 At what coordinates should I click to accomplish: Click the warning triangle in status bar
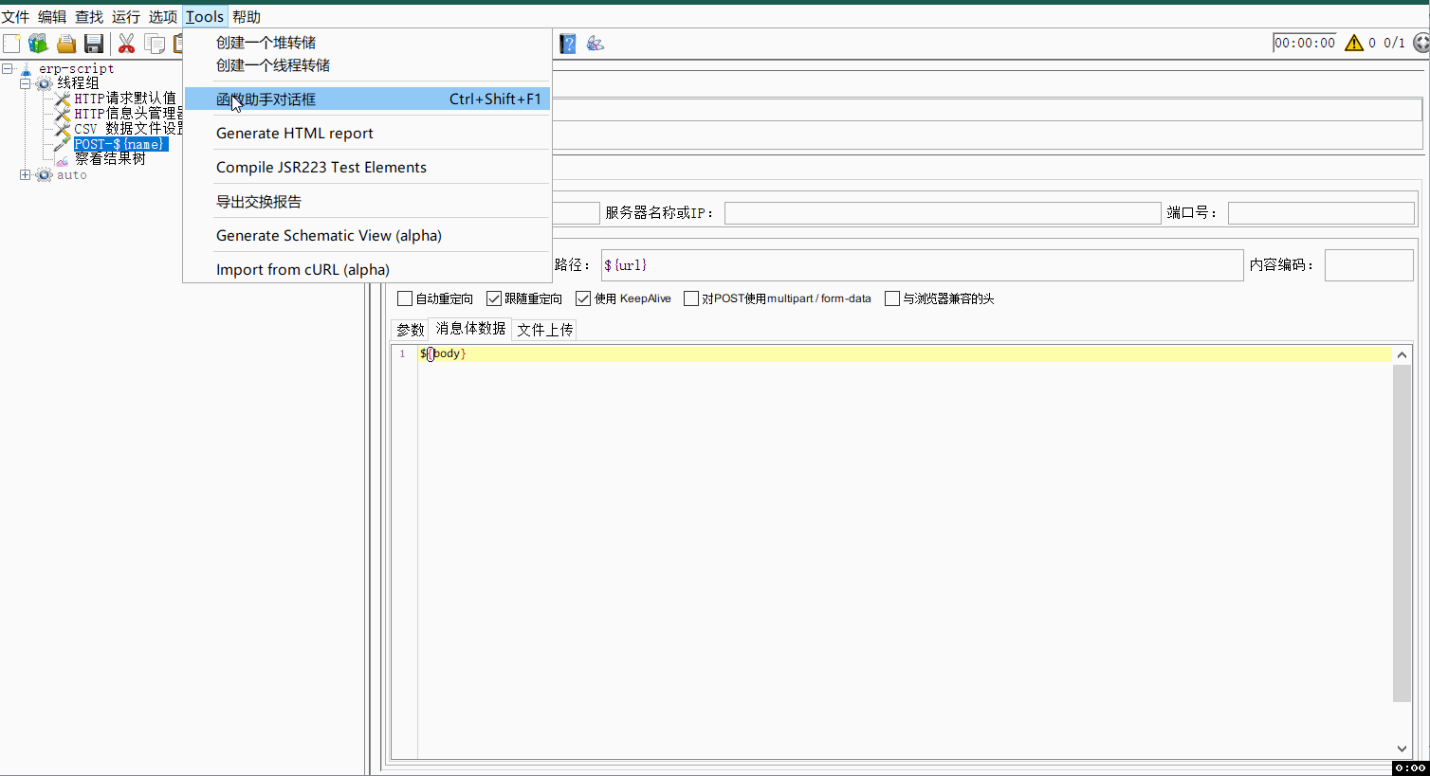pyautogui.click(x=1354, y=43)
